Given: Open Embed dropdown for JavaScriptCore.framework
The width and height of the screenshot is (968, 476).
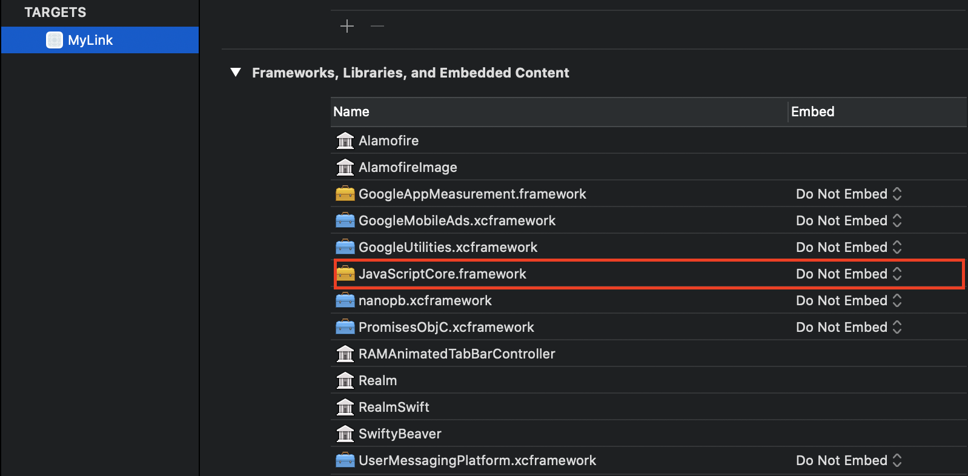Looking at the screenshot, I should (849, 274).
